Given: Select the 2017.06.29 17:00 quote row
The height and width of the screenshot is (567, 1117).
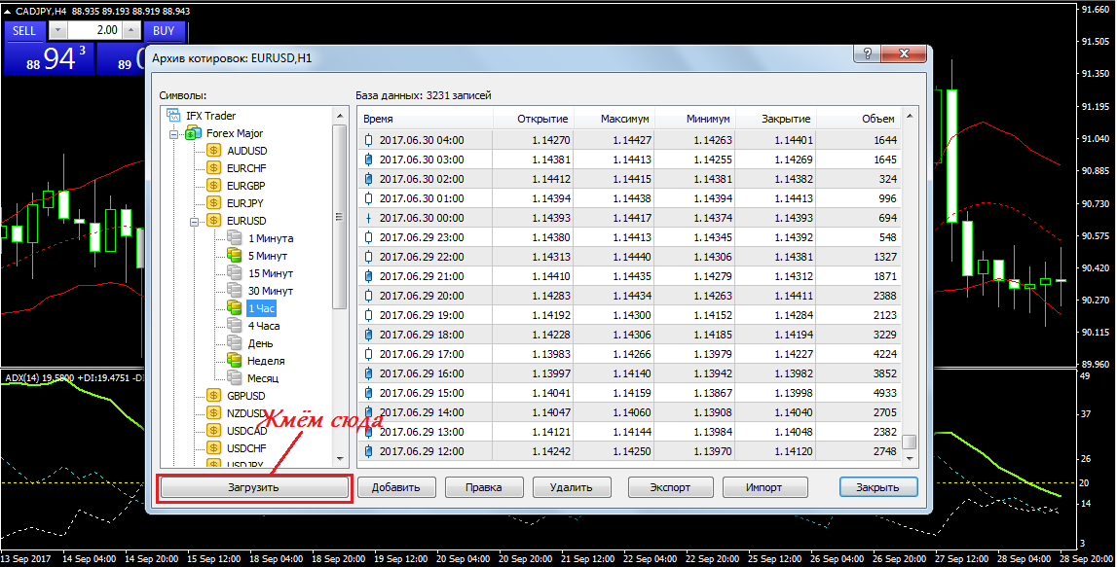Looking at the screenshot, I should tap(630, 354).
